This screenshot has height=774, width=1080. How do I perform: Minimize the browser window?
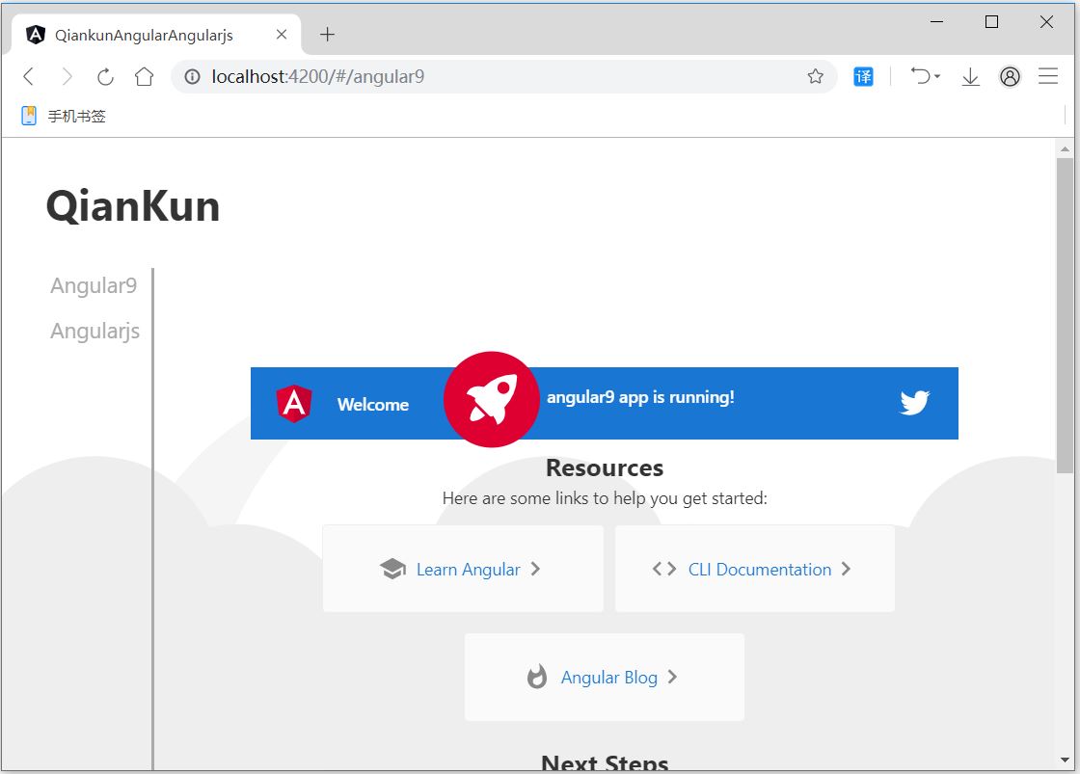[x=936, y=22]
